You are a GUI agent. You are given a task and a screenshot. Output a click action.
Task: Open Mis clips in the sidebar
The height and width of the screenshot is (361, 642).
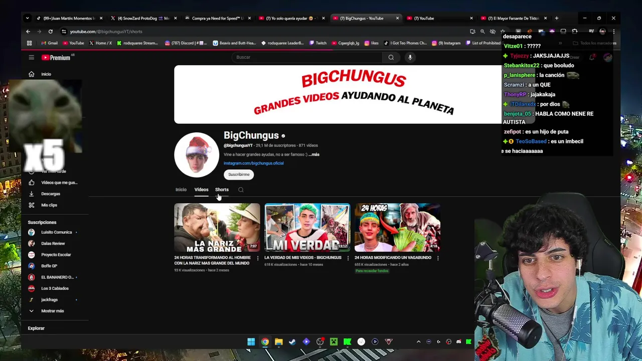[49, 205]
